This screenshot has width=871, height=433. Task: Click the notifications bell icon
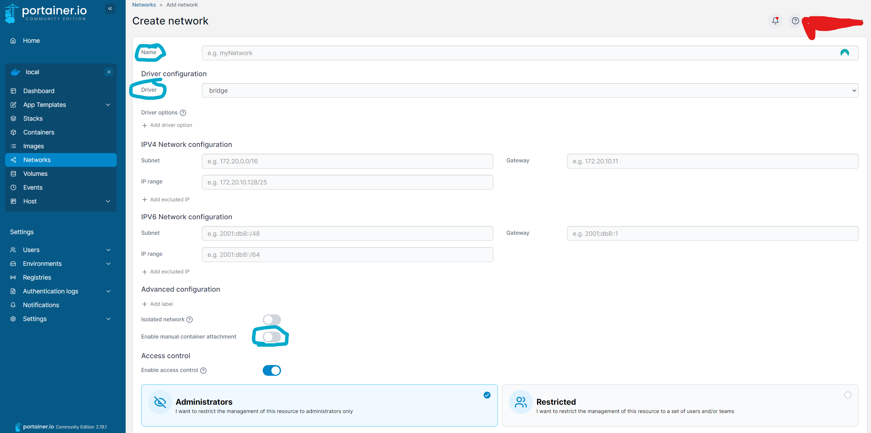775,21
